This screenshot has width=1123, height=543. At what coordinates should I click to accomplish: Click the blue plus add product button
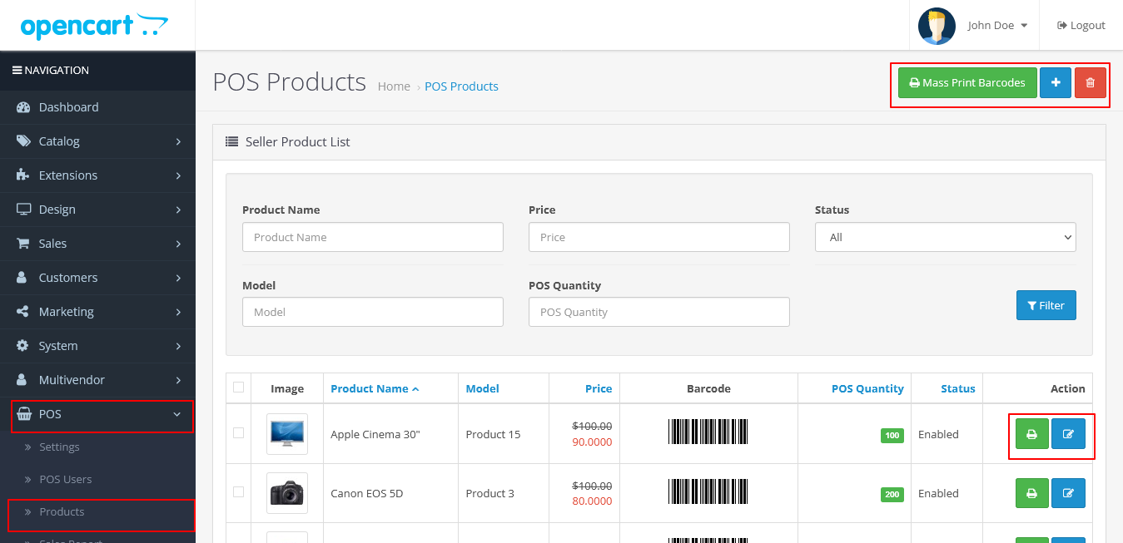click(x=1055, y=83)
